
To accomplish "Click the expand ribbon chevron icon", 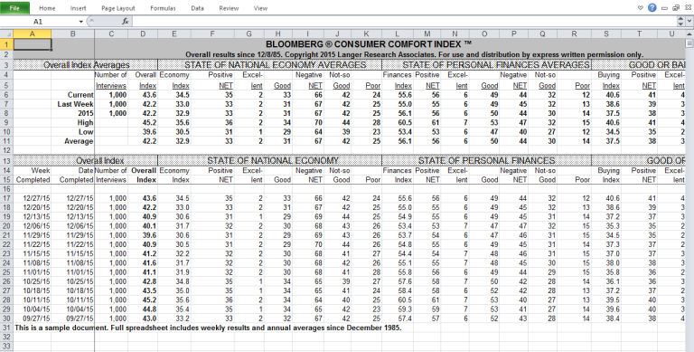I will coord(640,7).
